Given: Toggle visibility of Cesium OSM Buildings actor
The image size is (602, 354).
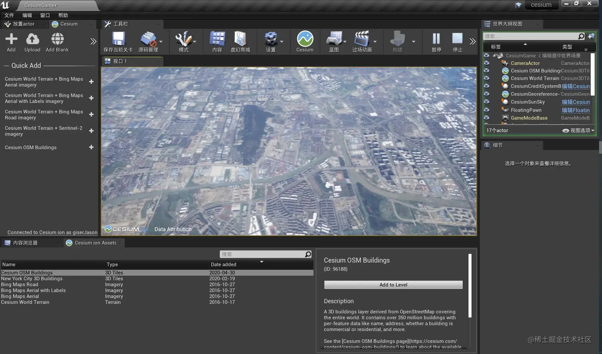Looking at the screenshot, I should pyautogui.click(x=487, y=71).
